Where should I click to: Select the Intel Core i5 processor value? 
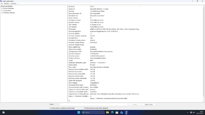point(115,29)
